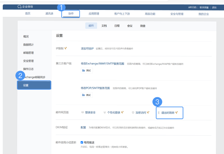Switch to the 微盘 sub-tab
This screenshot has height=154, width=224.
click(143, 26)
